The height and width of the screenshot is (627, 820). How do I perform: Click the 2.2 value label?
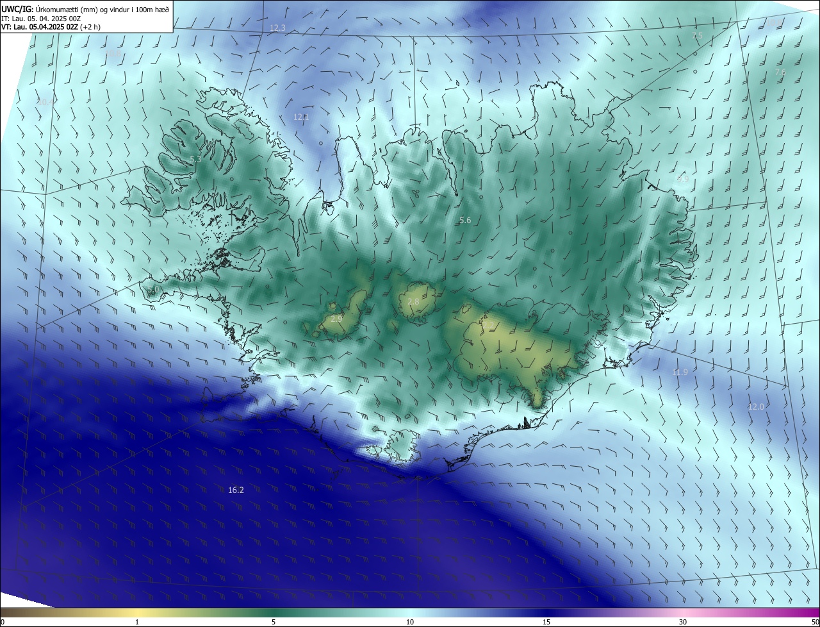pos(489,326)
